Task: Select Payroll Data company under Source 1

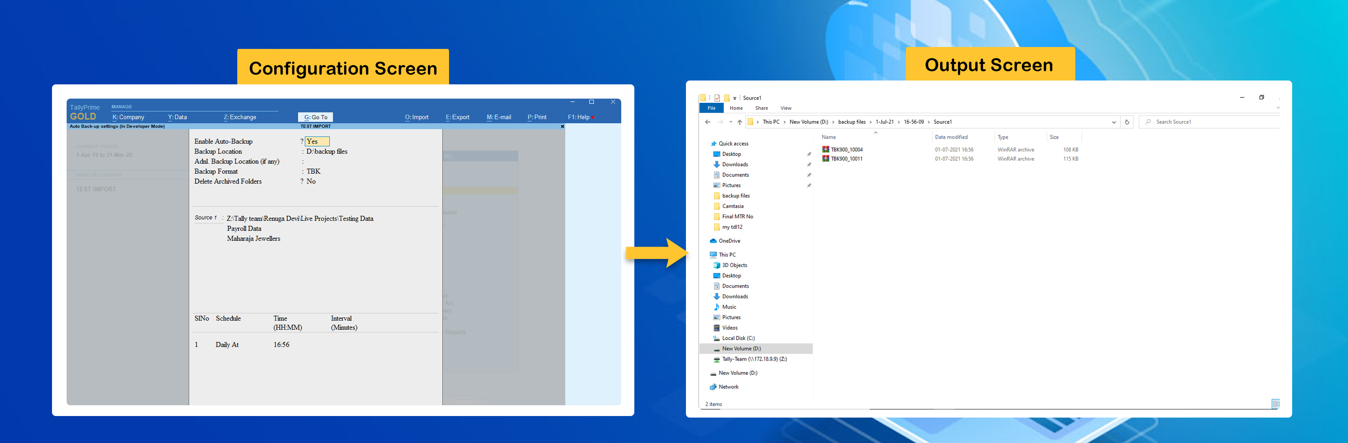Action: [x=244, y=229]
